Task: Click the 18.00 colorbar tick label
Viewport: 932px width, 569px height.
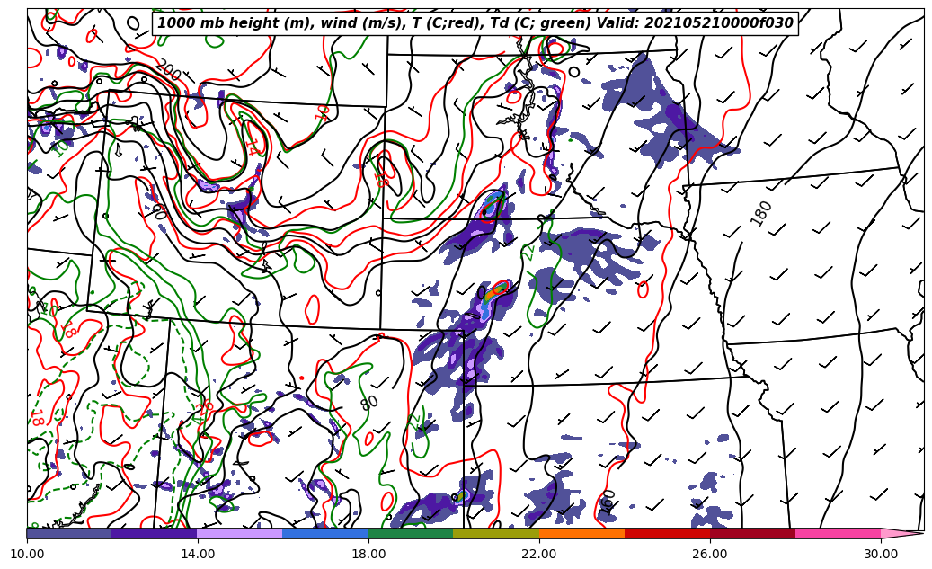Action: (368, 554)
